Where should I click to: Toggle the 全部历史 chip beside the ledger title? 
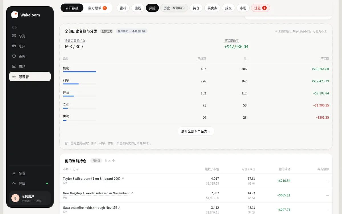(107, 31)
